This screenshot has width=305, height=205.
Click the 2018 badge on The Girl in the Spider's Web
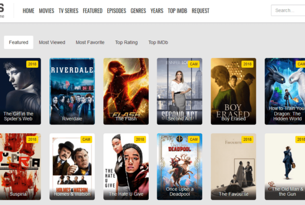pyautogui.click(x=32, y=64)
